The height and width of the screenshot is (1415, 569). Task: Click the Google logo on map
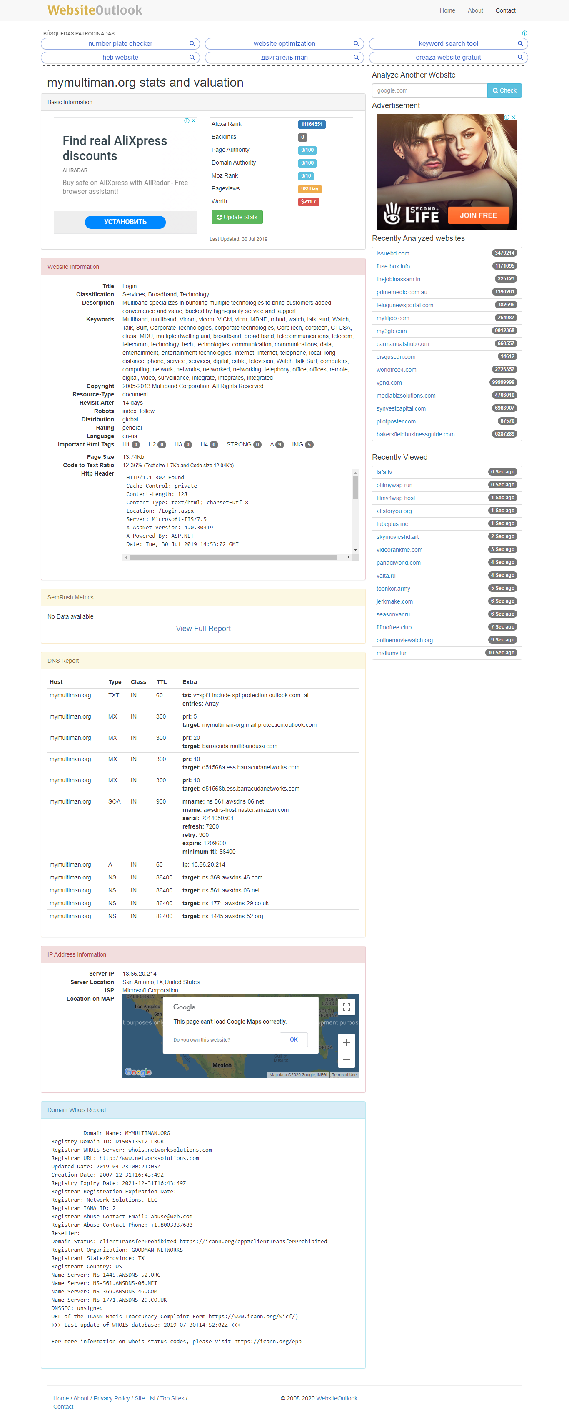138,1072
